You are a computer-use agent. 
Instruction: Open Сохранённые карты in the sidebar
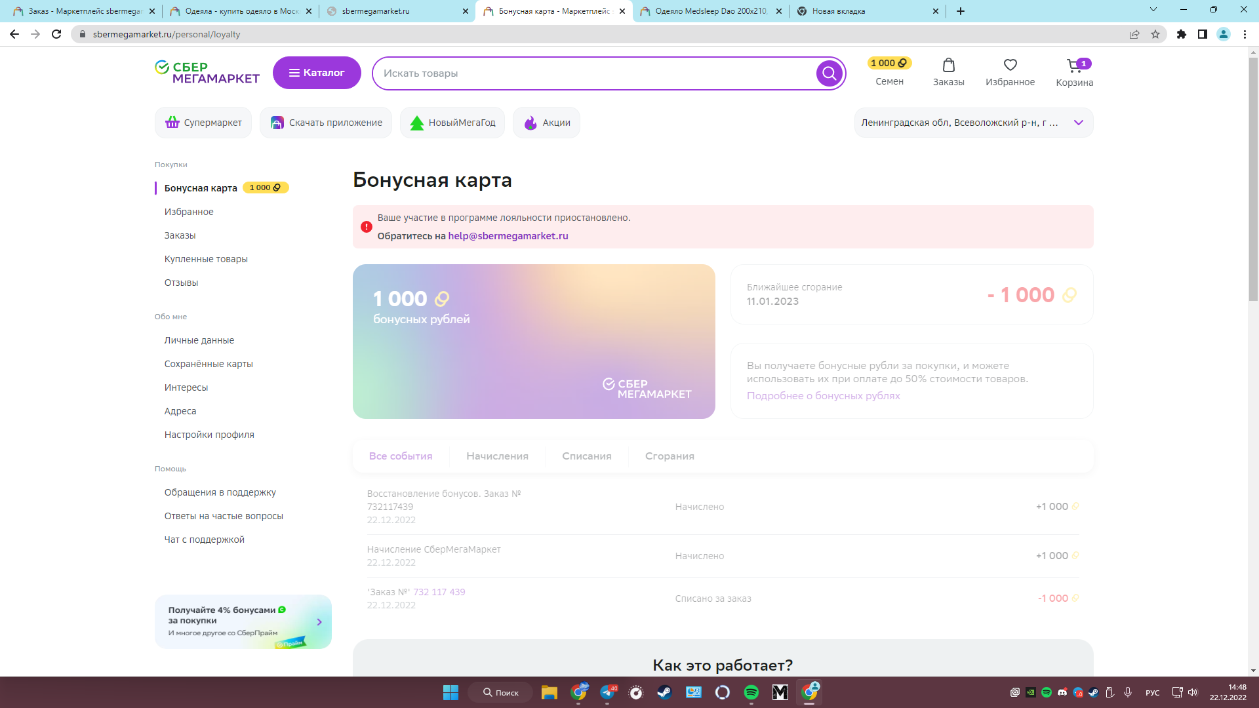point(209,364)
